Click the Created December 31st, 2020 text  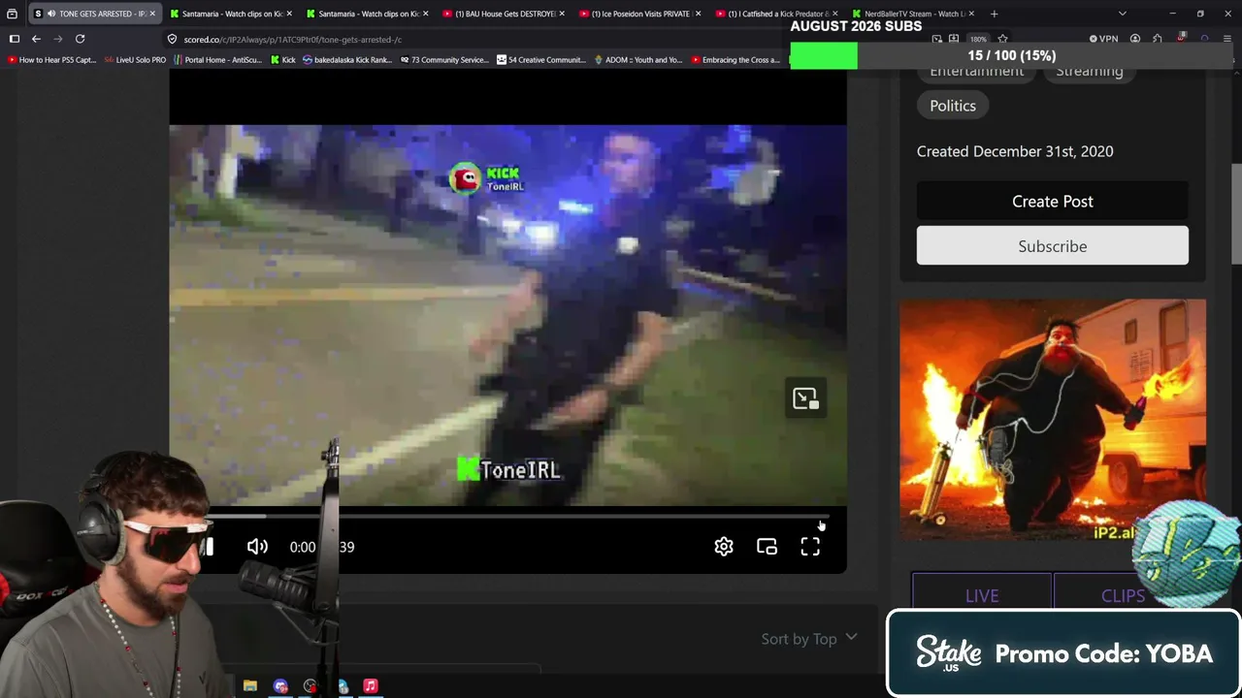click(x=1015, y=151)
